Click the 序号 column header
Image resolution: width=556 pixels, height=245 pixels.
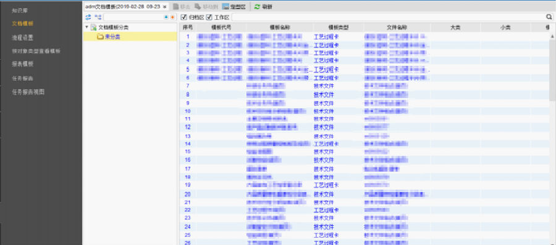pos(188,27)
